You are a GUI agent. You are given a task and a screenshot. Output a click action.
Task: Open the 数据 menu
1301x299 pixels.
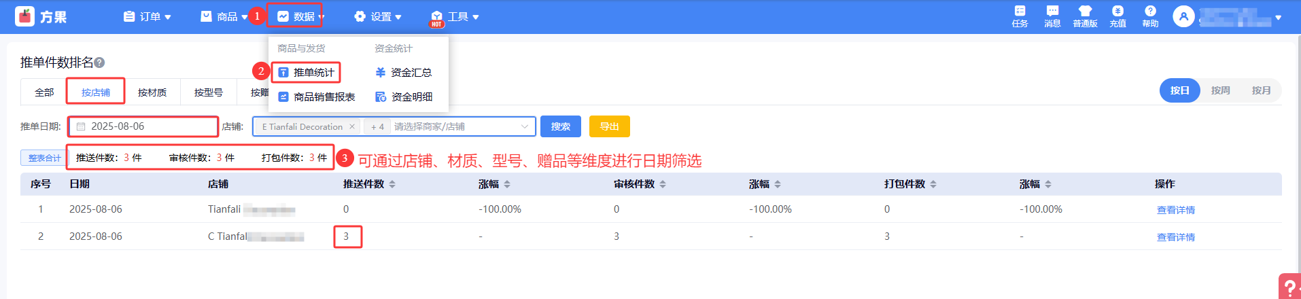coord(301,16)
